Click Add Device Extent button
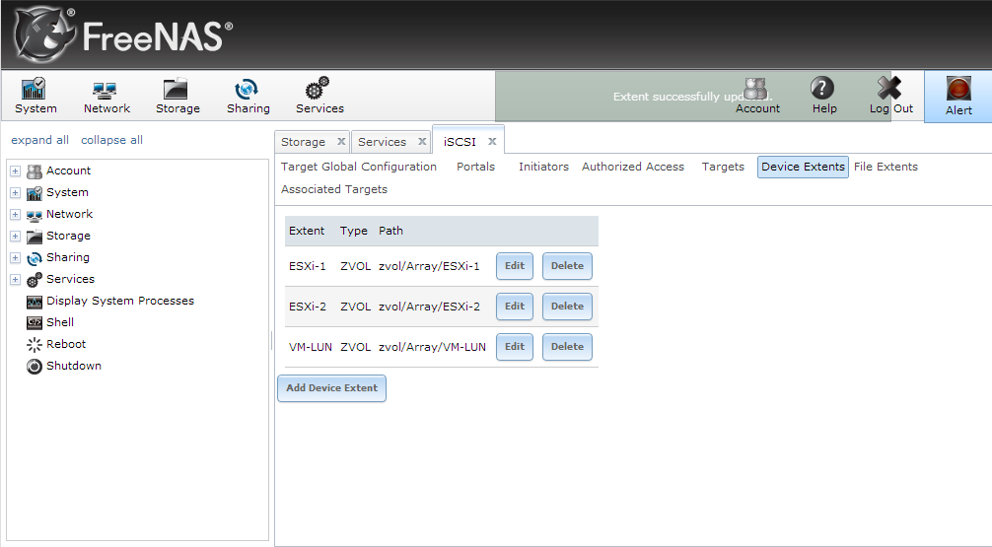Image resolution: width=992 pixels, height=547 pixels. [x=331, y=388]
